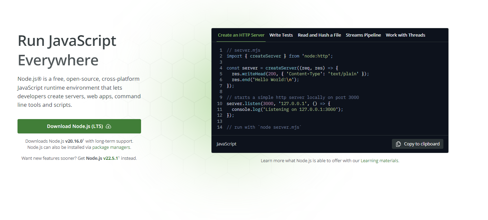
Task: Click line number 14 in the code gutter
Action: click(x=220, y=127)
